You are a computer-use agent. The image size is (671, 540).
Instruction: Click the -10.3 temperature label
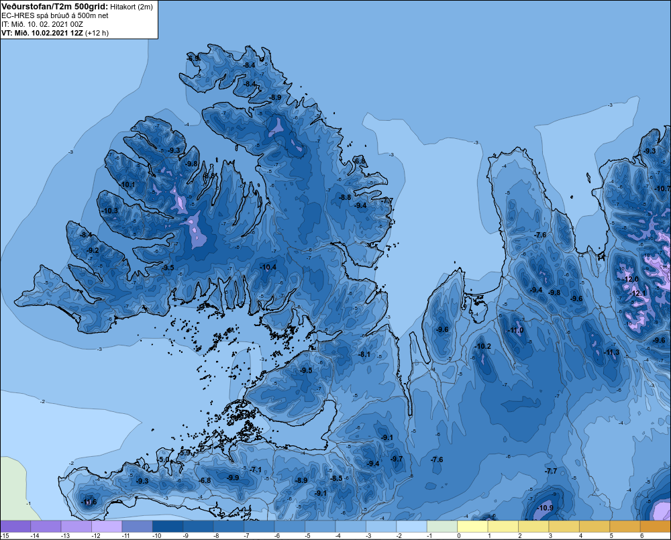[110, 211]
